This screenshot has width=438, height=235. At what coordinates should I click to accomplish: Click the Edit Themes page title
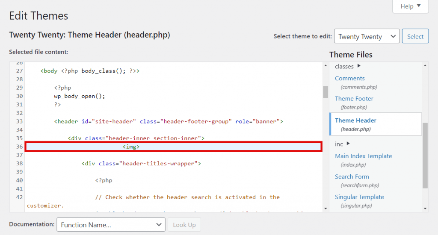[x=38, y=16]
